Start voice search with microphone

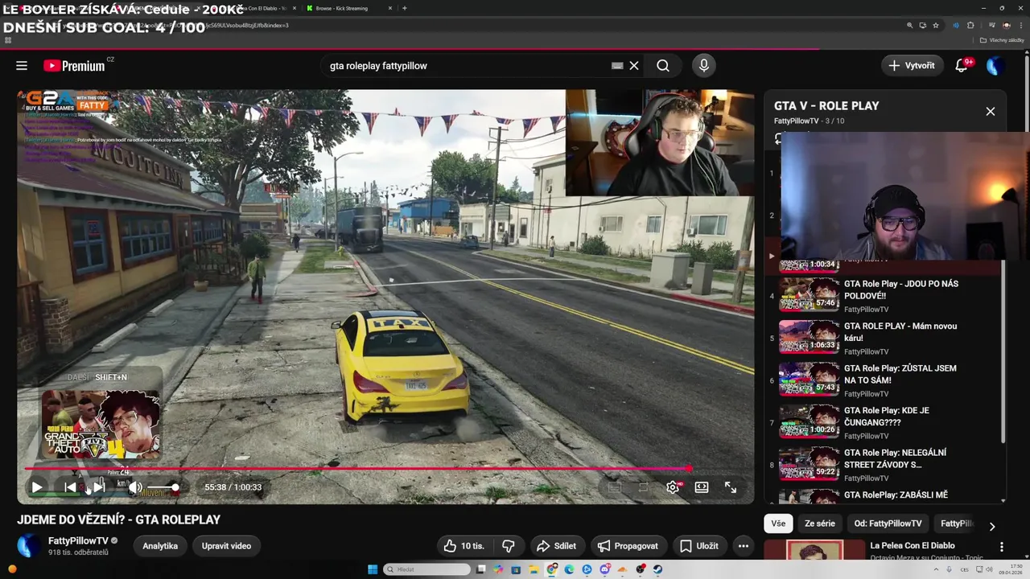coord(704,66)
